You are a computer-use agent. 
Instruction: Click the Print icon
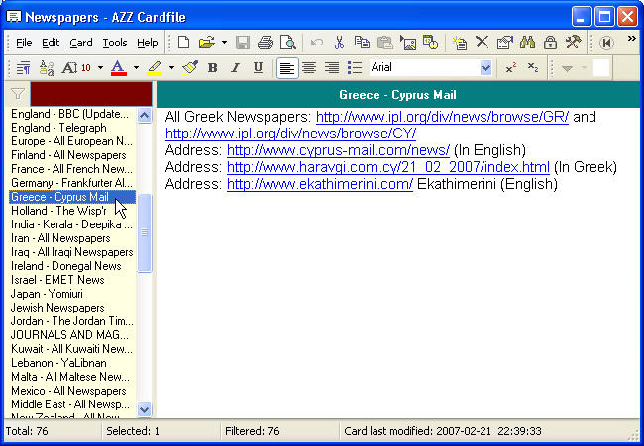(265, 43)
